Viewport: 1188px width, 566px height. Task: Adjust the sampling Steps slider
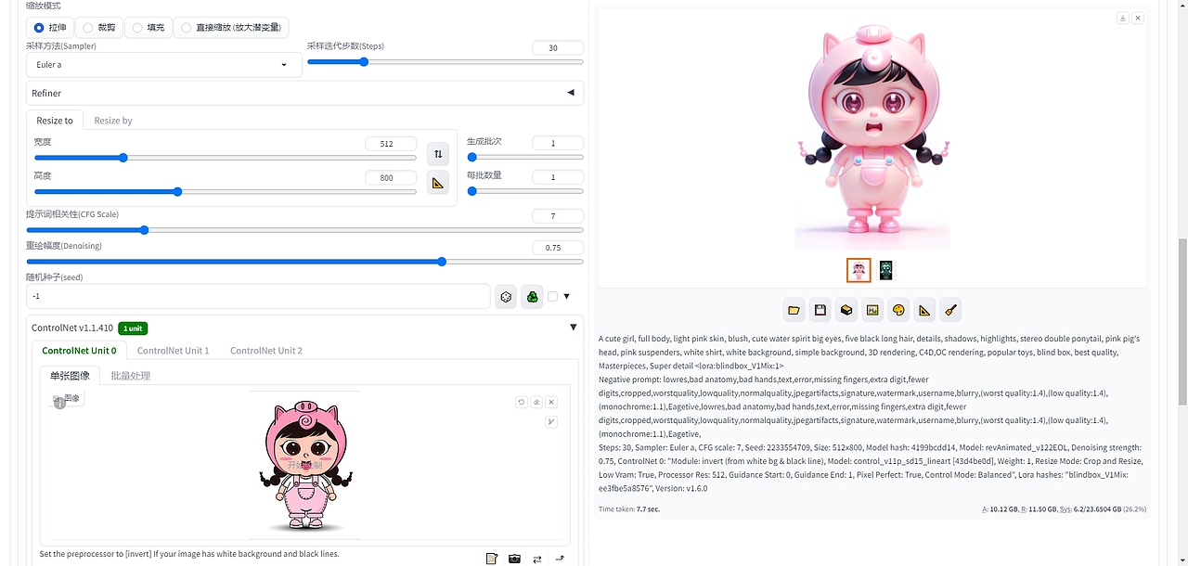445,62
